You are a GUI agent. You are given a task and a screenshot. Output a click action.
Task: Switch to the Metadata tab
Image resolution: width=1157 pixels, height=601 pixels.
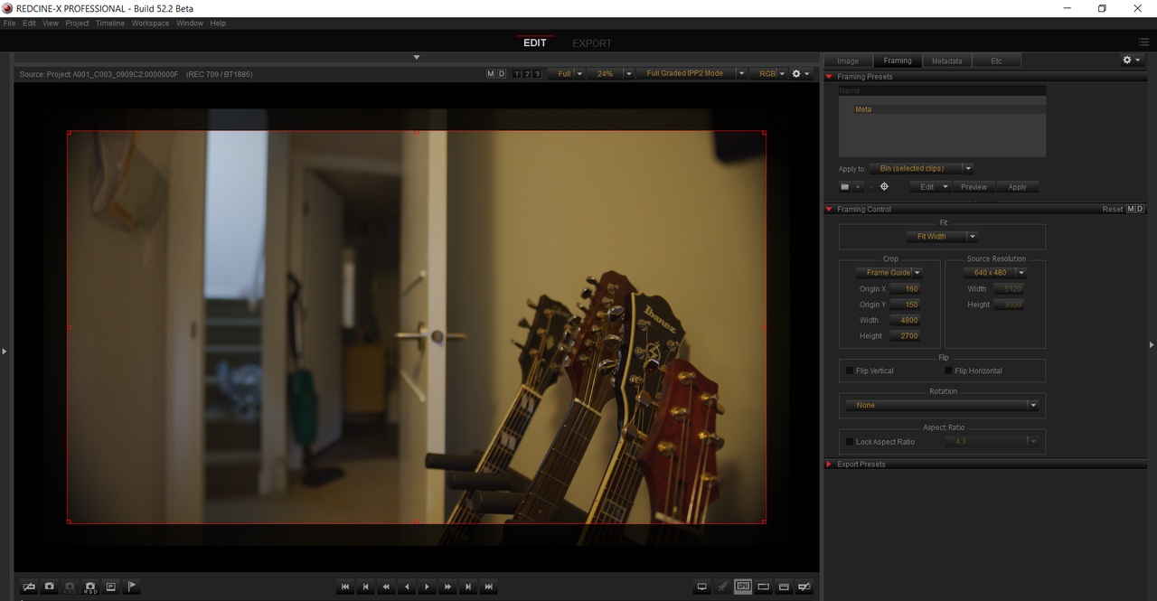tap(946, 61)
